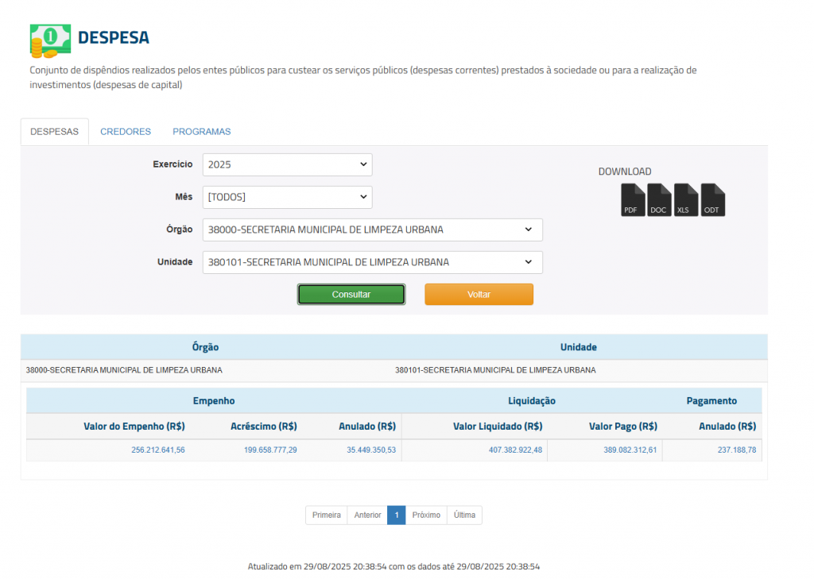Image resolution: width=814 pixels, height=579 pixels.
Task: Go to Próximo page
Action: click(426, 515)
